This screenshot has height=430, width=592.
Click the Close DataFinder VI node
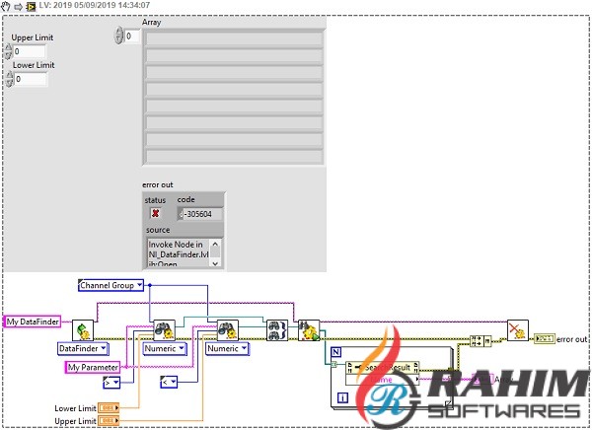point(518,330)
